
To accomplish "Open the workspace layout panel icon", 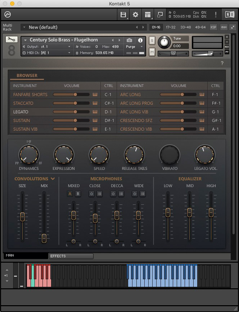I will pos(148,14).
